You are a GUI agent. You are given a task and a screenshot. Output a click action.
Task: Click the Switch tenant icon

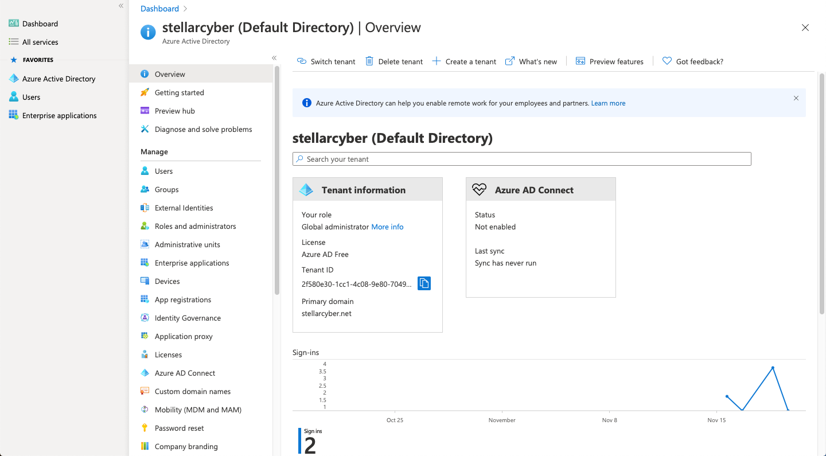pyautogui.click(x=302, y=61)
